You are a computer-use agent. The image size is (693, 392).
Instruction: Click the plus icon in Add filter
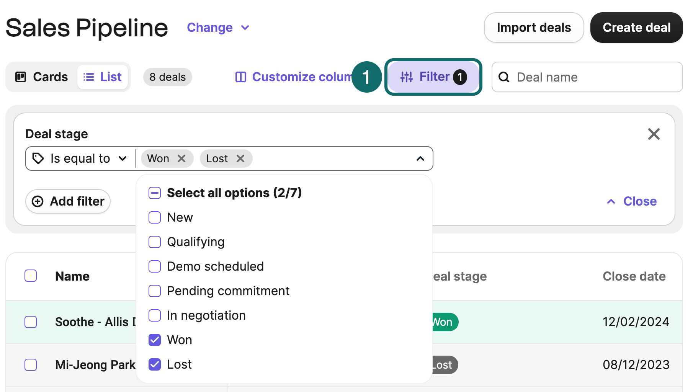coord(38,201)
